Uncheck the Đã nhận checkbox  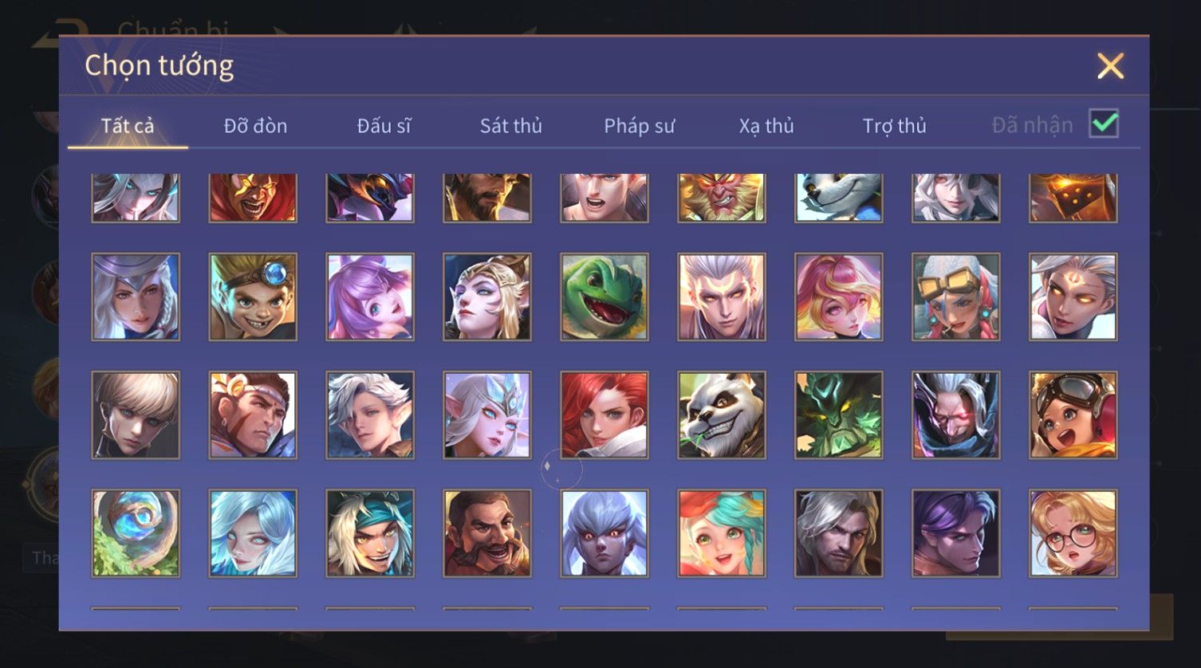1104,124
